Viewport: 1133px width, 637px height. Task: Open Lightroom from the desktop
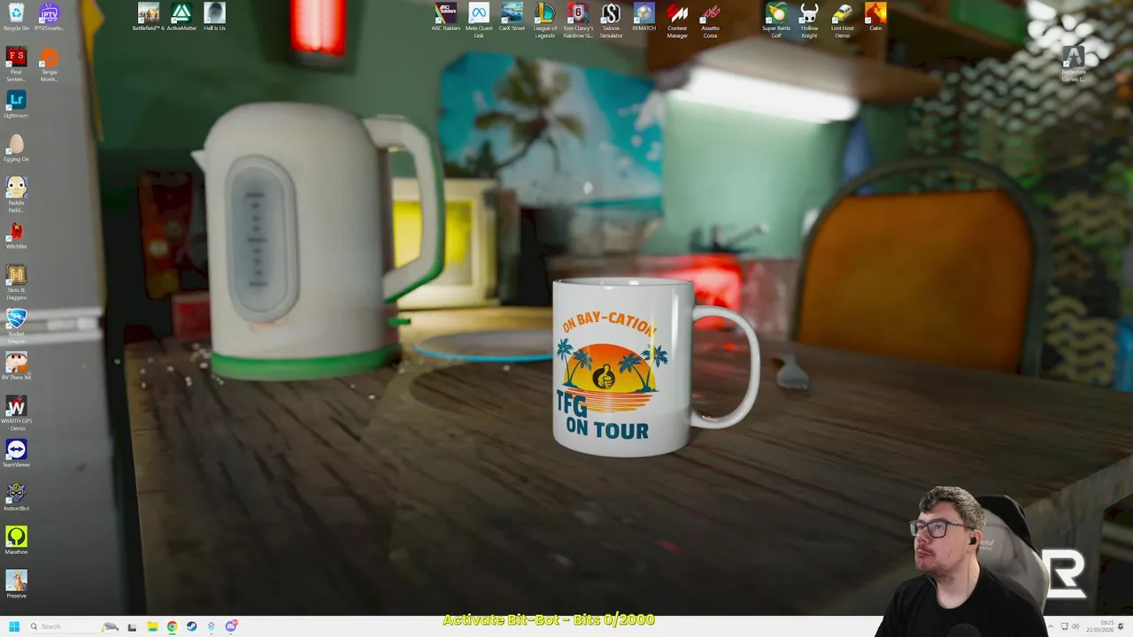pyautogui.click(x=16, y=104)
